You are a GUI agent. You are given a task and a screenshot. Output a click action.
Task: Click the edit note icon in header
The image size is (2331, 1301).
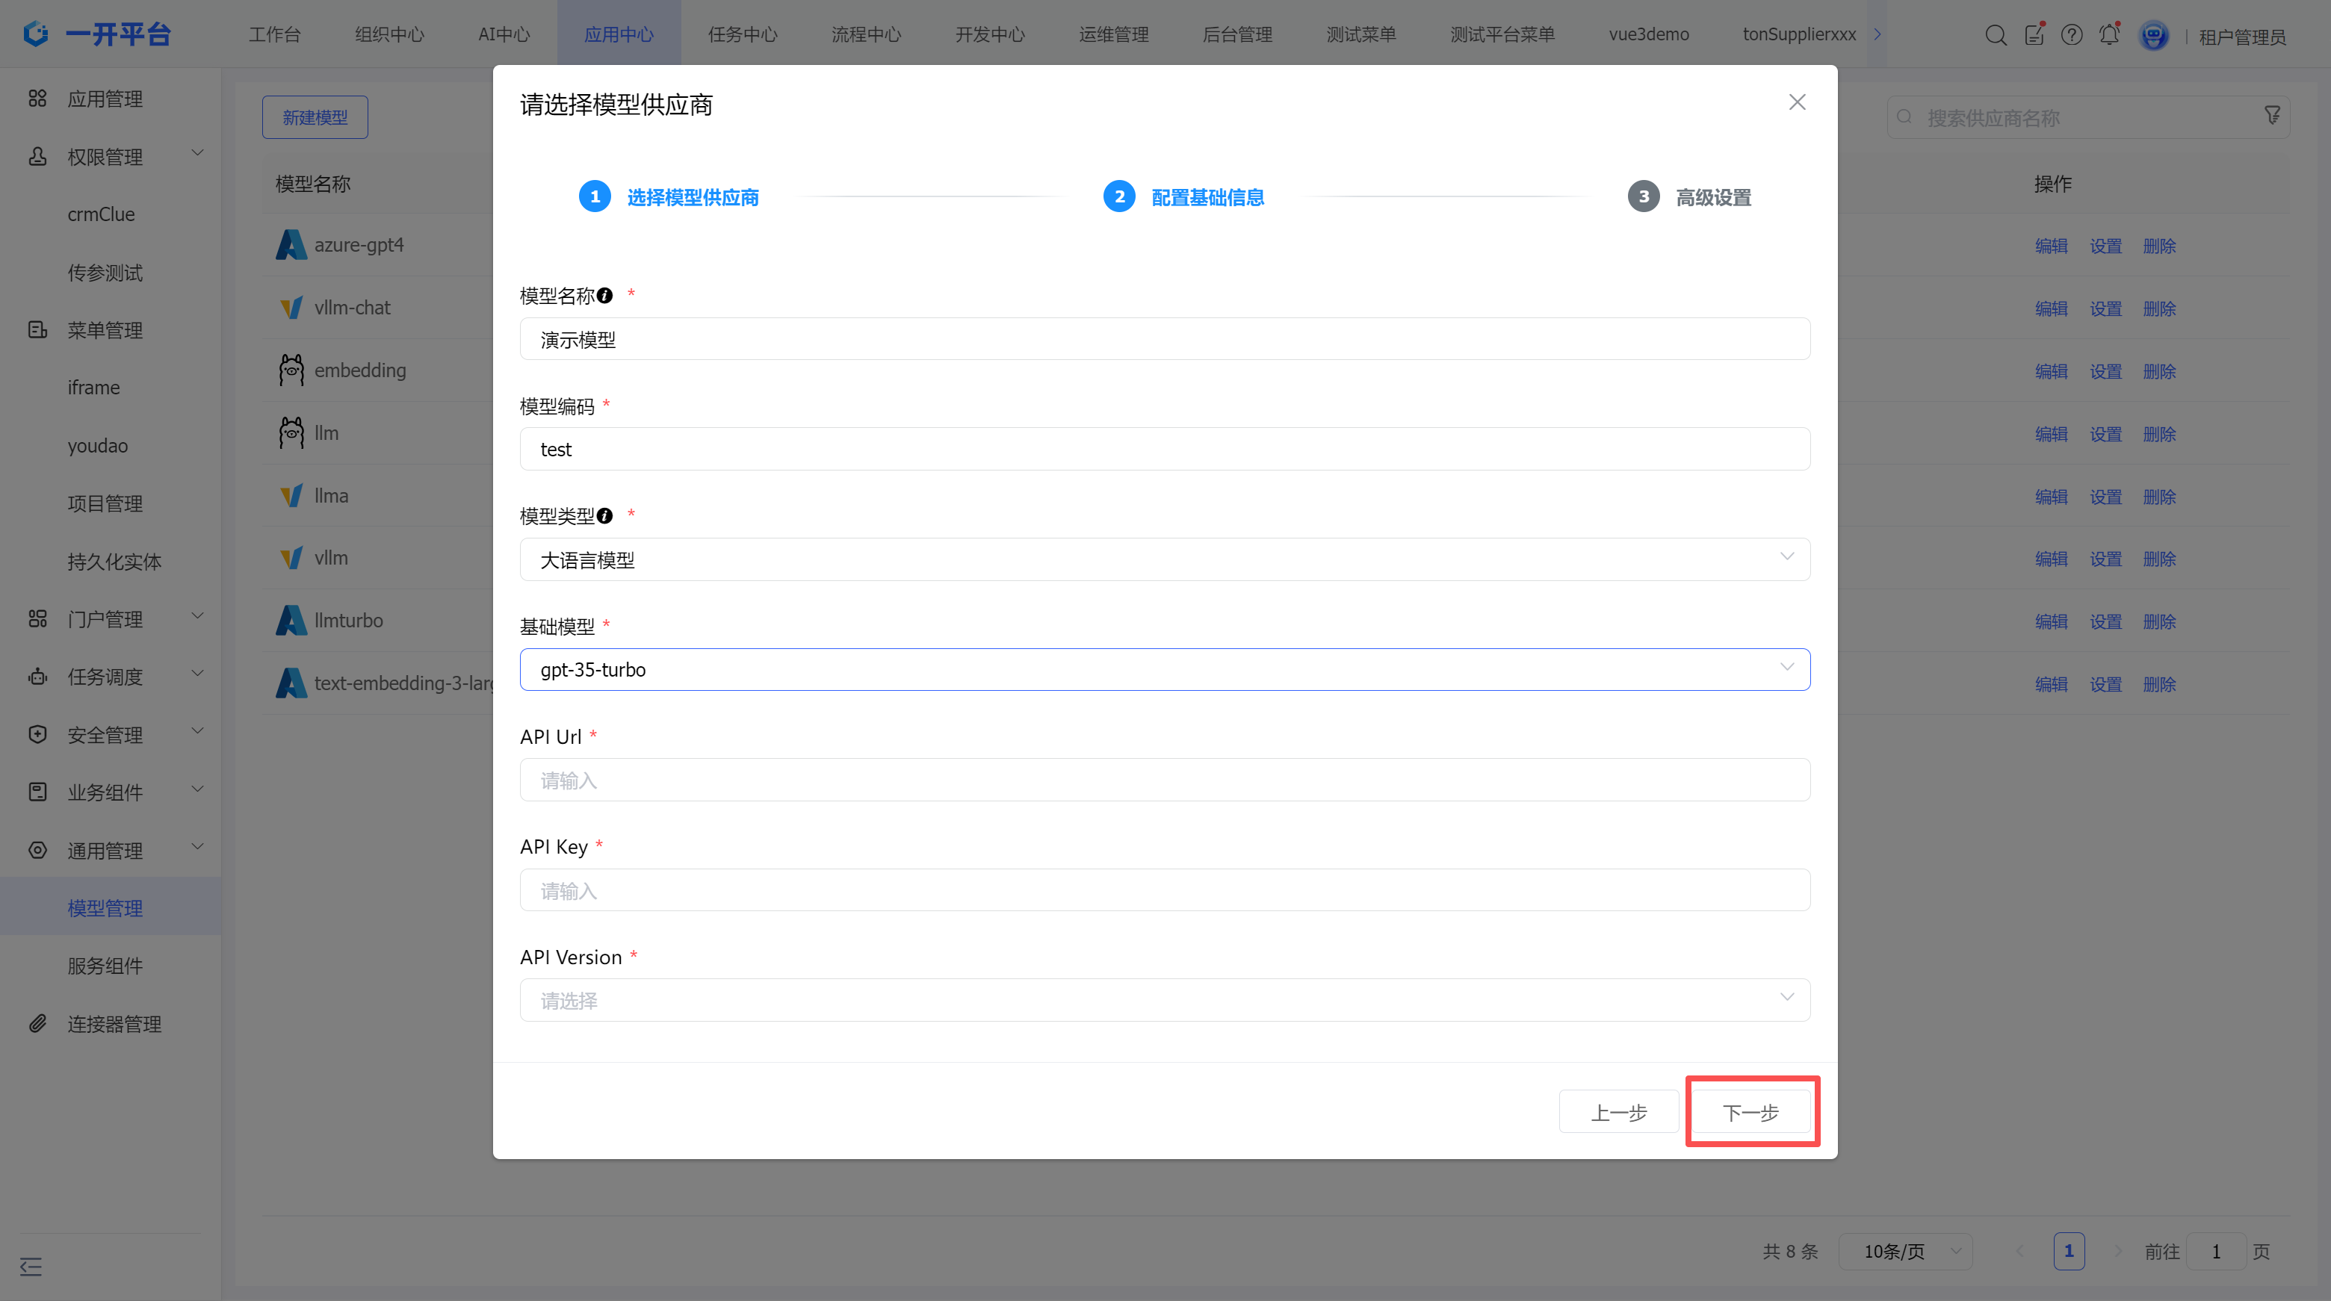click(2034, 35)
